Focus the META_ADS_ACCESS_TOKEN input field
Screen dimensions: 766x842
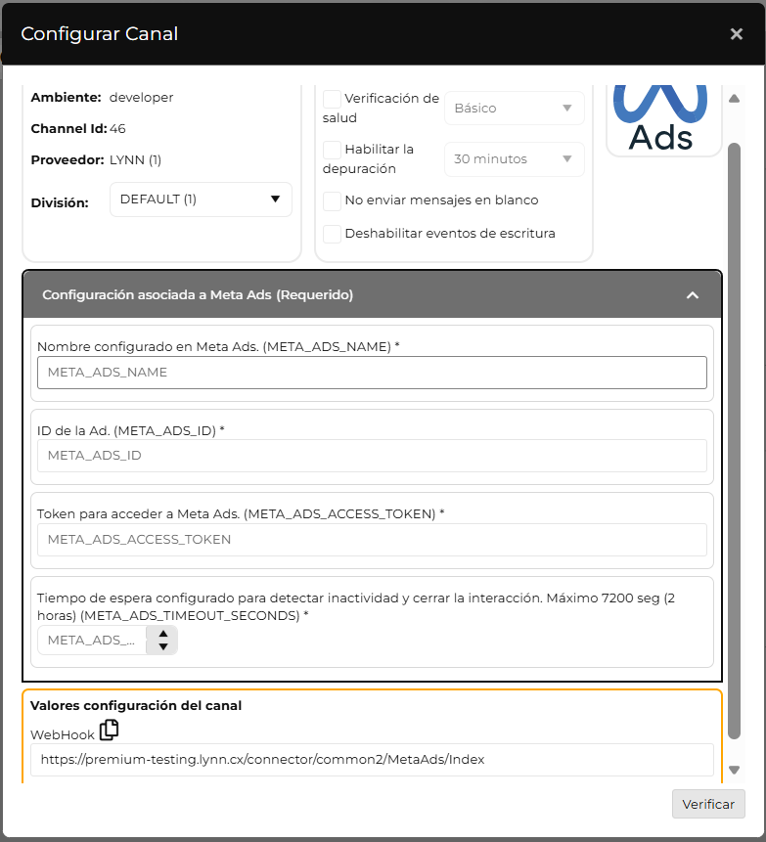tap(372, 539)
